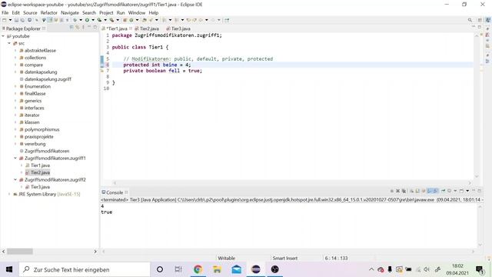Click the Debug bug icon in the toolbar
492x277 pixels.
(75, 20)
